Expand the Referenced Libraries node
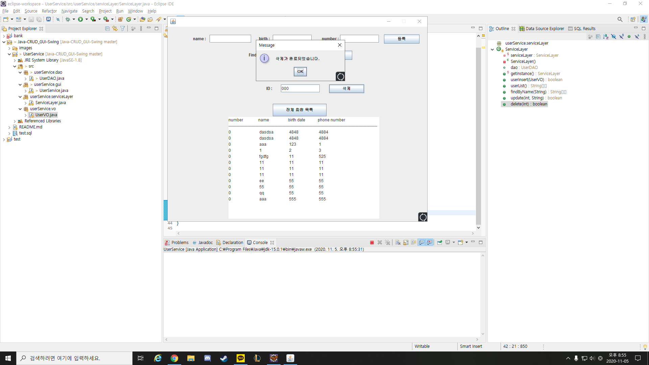Screen dimensions: 649x365 point(15,121)
